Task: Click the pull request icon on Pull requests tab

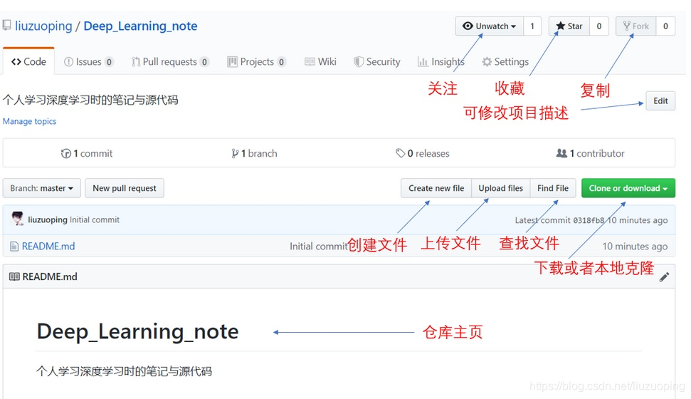Action: 136,62
